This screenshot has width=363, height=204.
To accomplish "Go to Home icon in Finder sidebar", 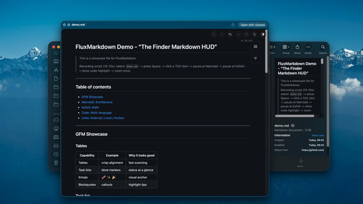I will [x=56, y=128].
